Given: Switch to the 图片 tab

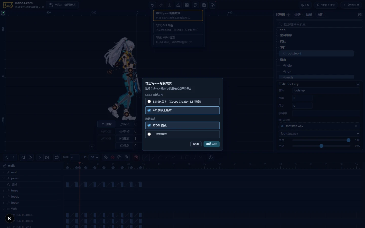Looking at the screenshot, I should [321, 15].
